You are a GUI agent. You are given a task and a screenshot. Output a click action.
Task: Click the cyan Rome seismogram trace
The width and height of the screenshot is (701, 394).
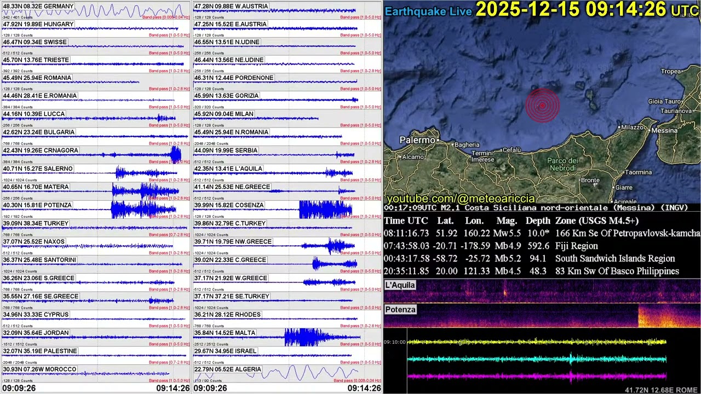(537, 360)
